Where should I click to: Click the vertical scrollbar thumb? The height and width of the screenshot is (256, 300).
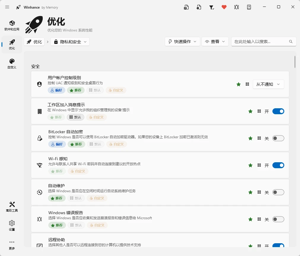(x=295, y=62)
